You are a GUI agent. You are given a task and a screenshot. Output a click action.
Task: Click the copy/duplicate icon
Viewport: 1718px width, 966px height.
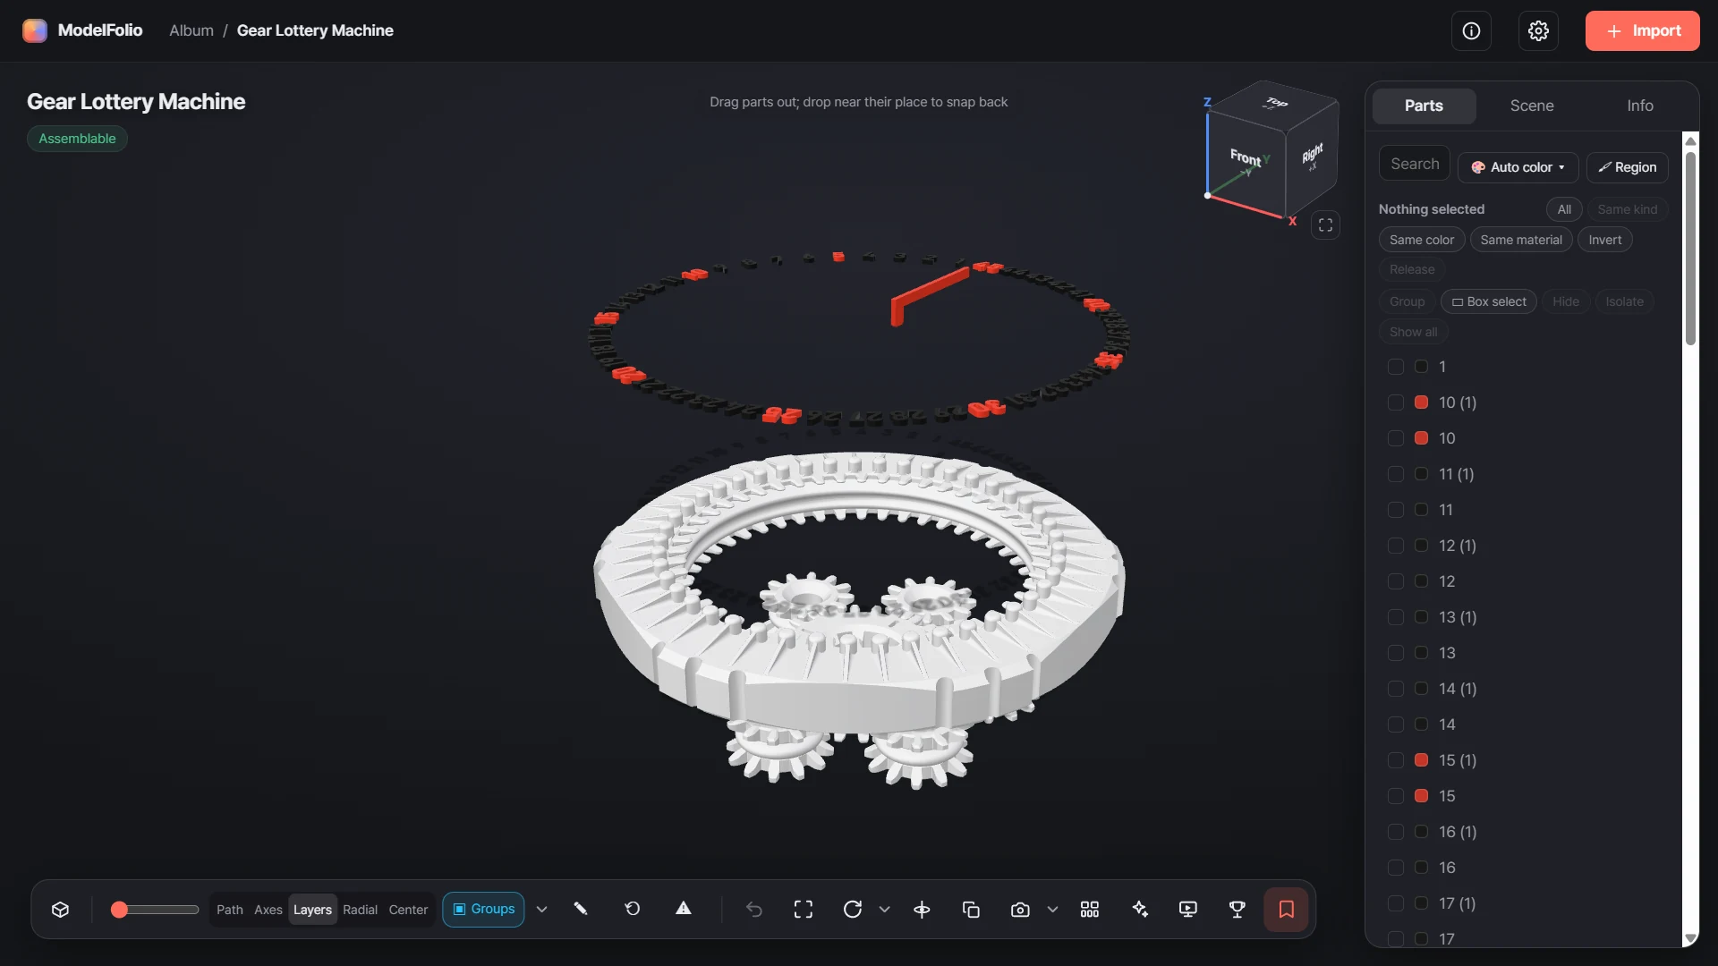pyautogui.click(x=971, y=910)
